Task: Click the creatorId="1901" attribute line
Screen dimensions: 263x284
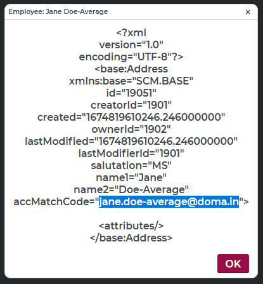Action: pyautogui.click(x=131, y=105)
